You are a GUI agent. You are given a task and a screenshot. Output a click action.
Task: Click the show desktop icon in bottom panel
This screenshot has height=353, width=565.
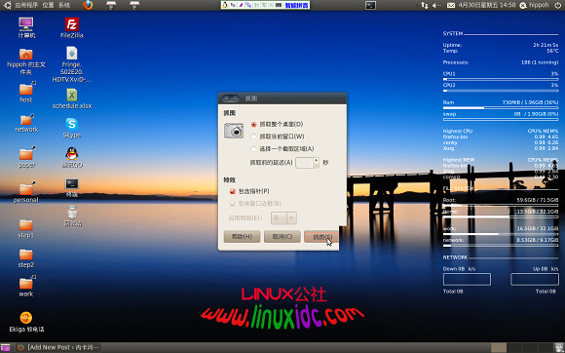pyautogui.click(x=5, y=347)
